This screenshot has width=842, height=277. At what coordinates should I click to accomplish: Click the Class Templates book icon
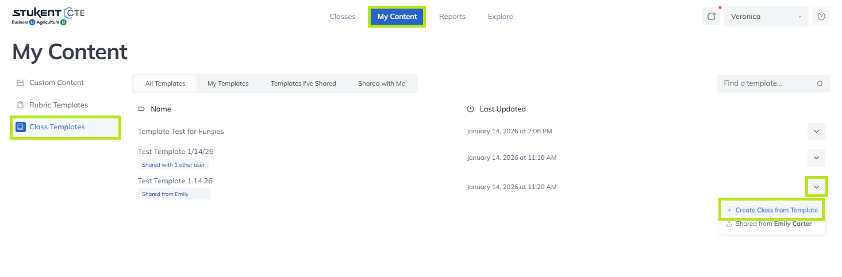pyautogui.click(x=21, y=127)
